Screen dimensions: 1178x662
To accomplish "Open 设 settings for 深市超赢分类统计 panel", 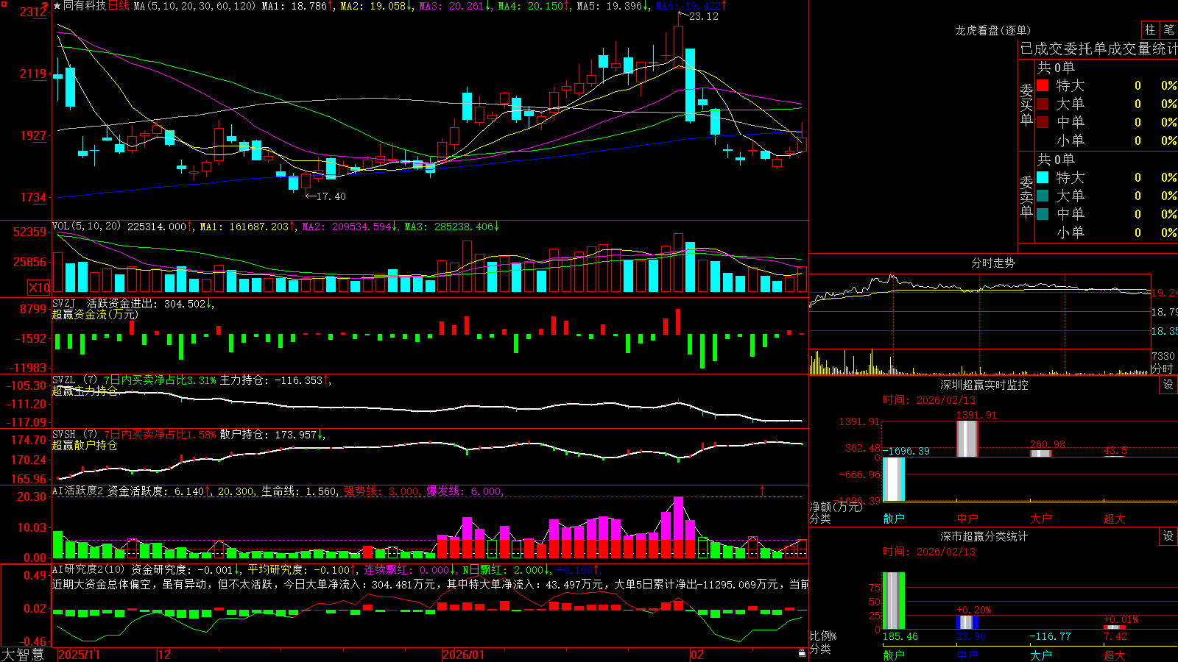I will 1168,536.
